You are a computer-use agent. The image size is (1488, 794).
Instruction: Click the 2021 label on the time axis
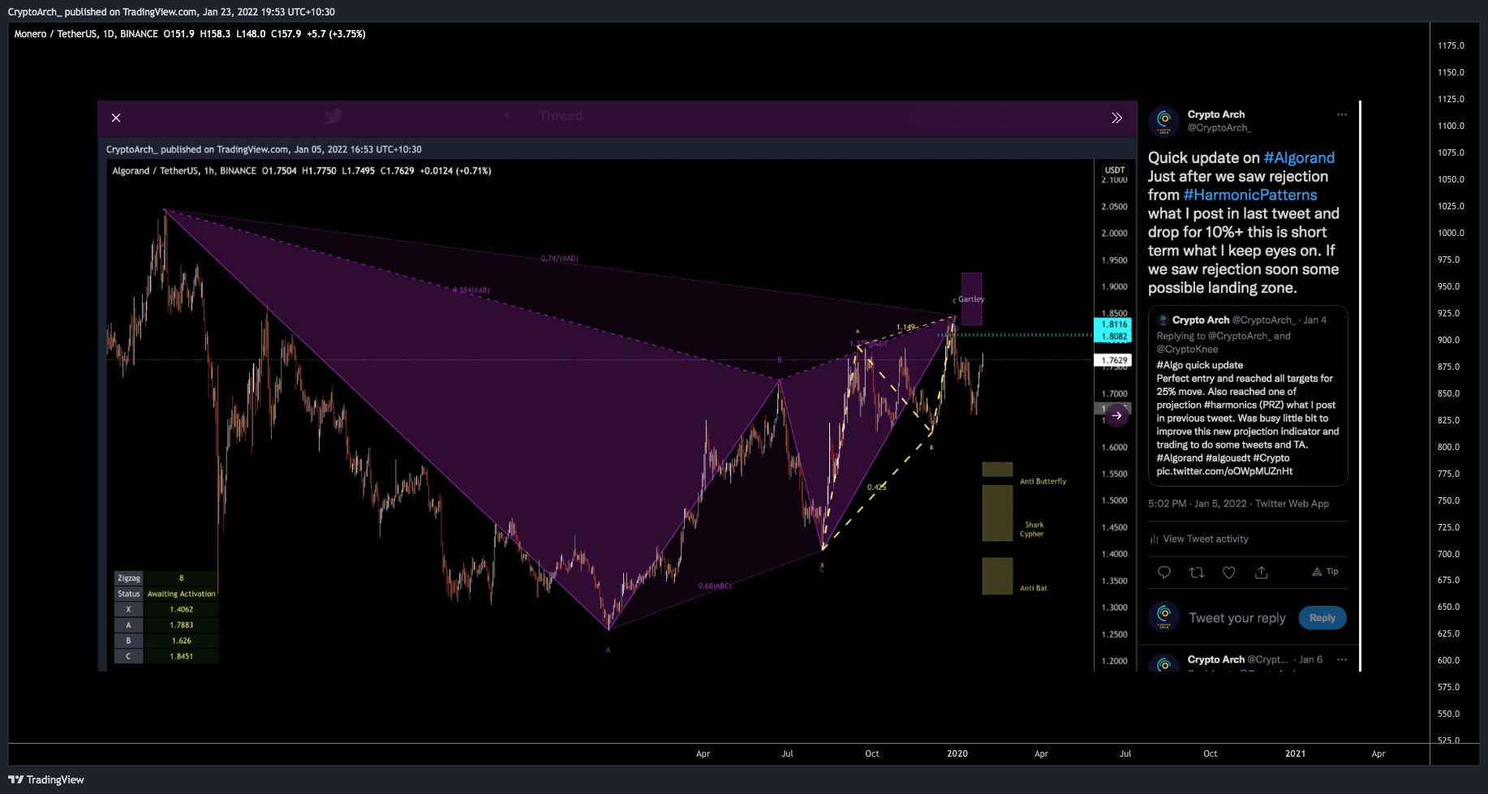click(1296, 753)
